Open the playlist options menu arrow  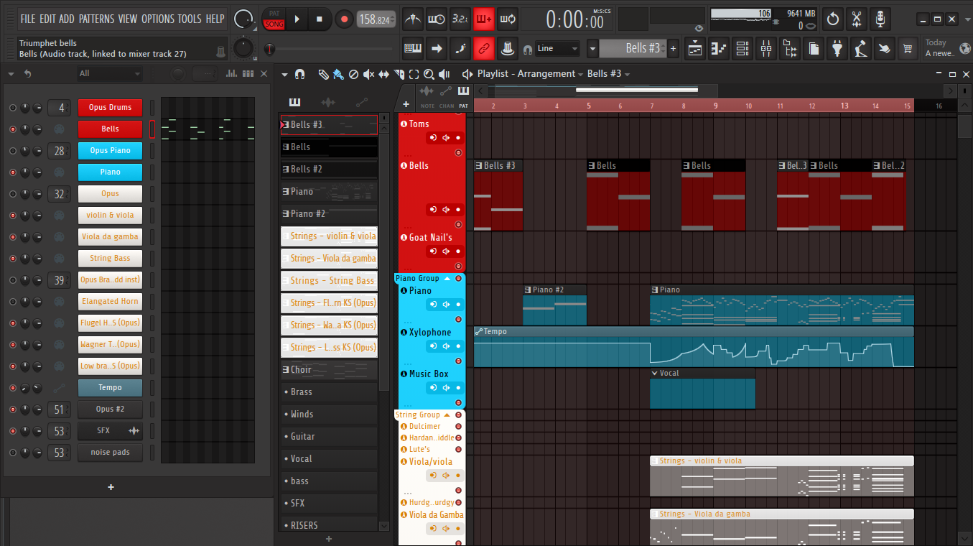pos(285,74)
